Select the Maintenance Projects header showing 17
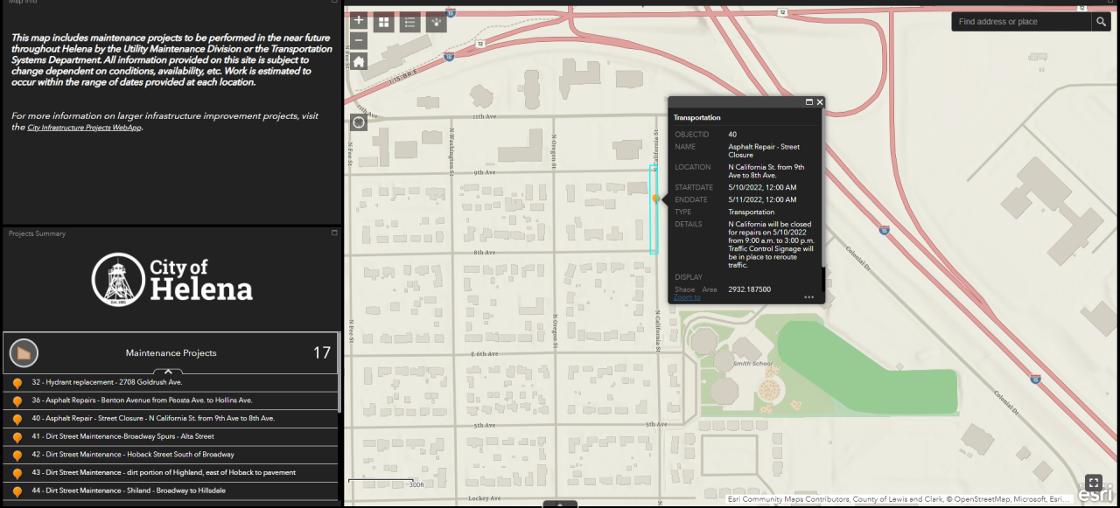1120x508 pixels. click(171, 352)
